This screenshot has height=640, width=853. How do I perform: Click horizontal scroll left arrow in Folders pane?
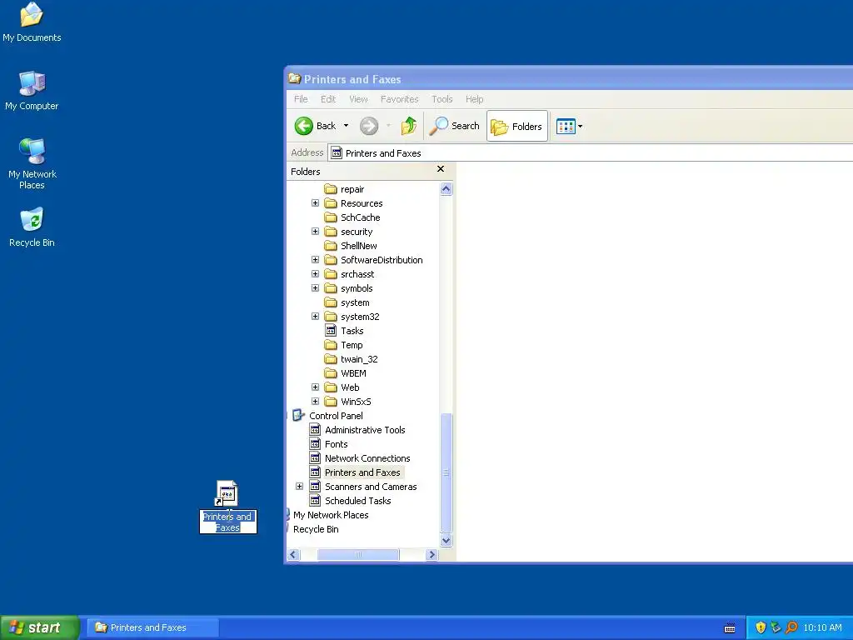pos(294,554)
